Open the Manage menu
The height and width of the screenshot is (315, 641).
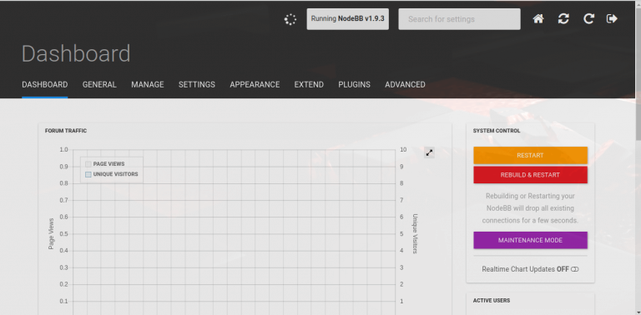click(148, 84)
